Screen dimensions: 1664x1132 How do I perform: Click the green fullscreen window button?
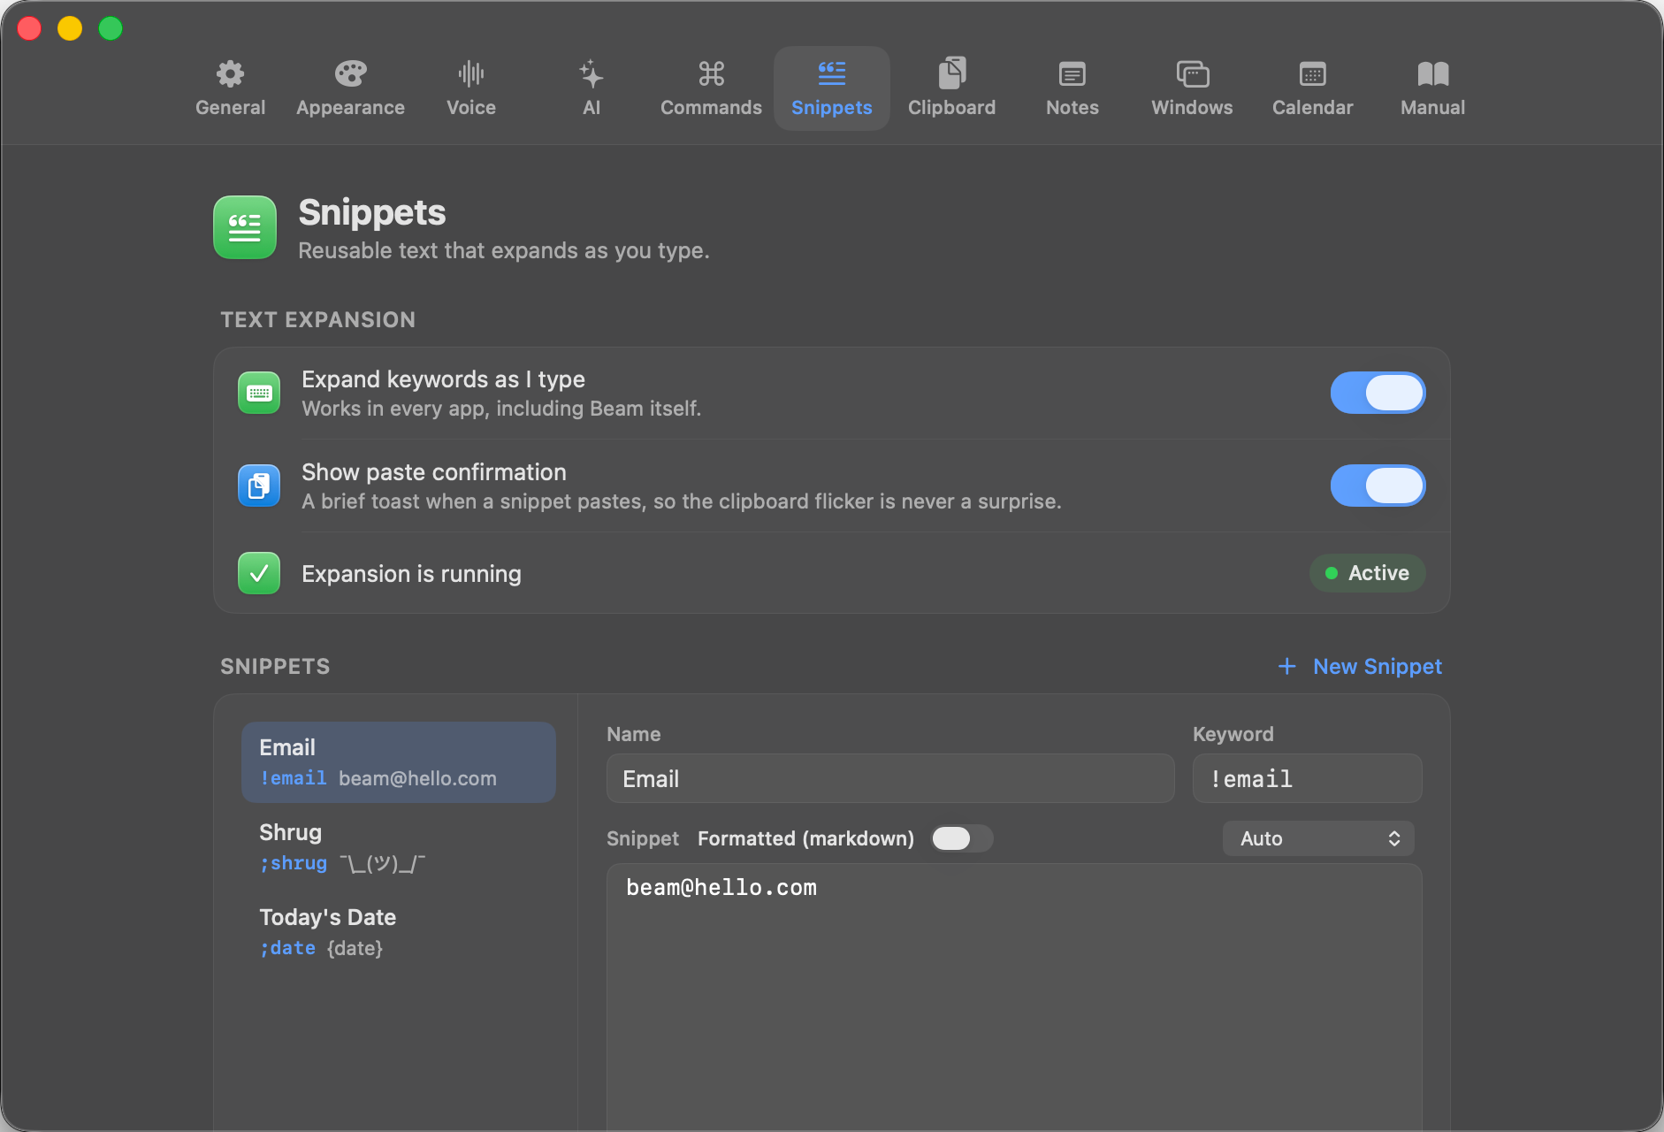pyautogui.click(x=111, y=28)
